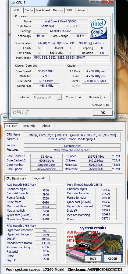Click the Intel Core 2 Quad logo

point(99,29)
